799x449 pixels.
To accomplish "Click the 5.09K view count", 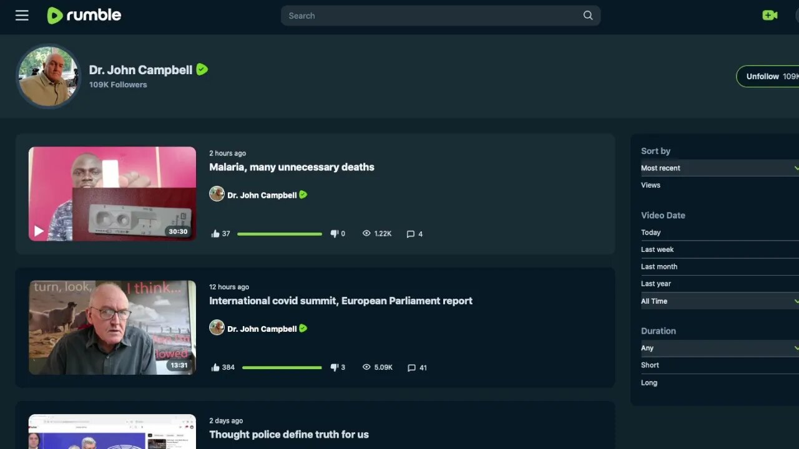I will [383, 367].
